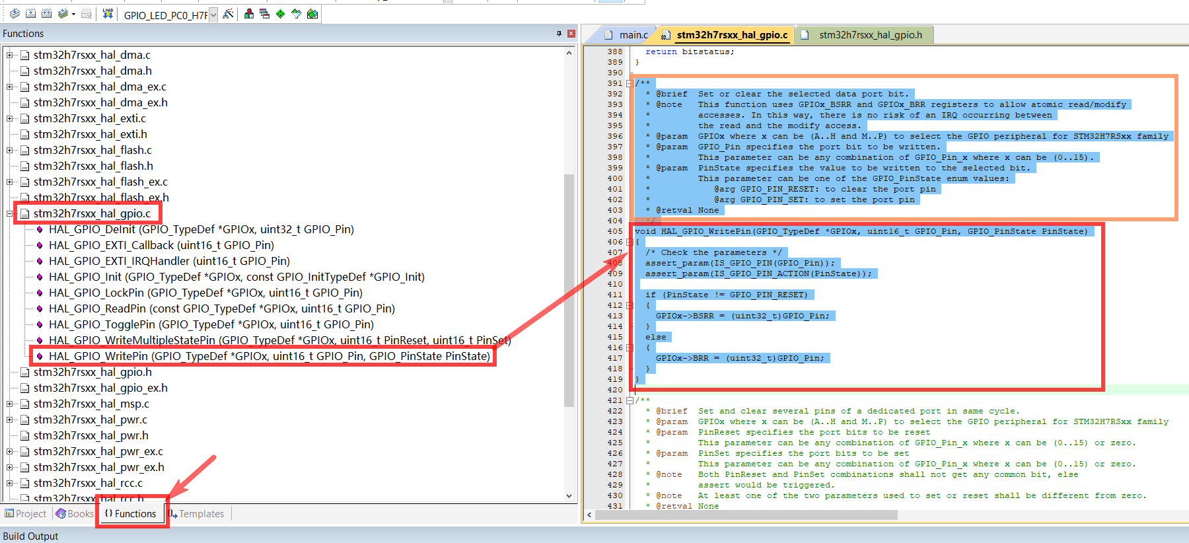Switch to the main.c editor tab
Viewport: 1189px width, 543px height.
click(626, 35)
